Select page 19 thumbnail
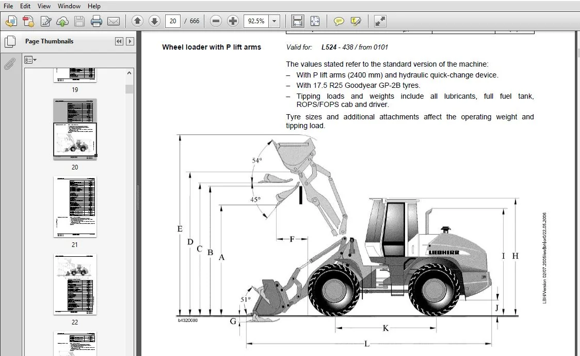 point(75,75)
